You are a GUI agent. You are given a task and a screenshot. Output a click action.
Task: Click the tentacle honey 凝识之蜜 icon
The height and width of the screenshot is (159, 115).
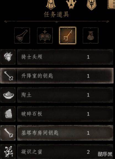pyautogui.click(x=8, y=152)
